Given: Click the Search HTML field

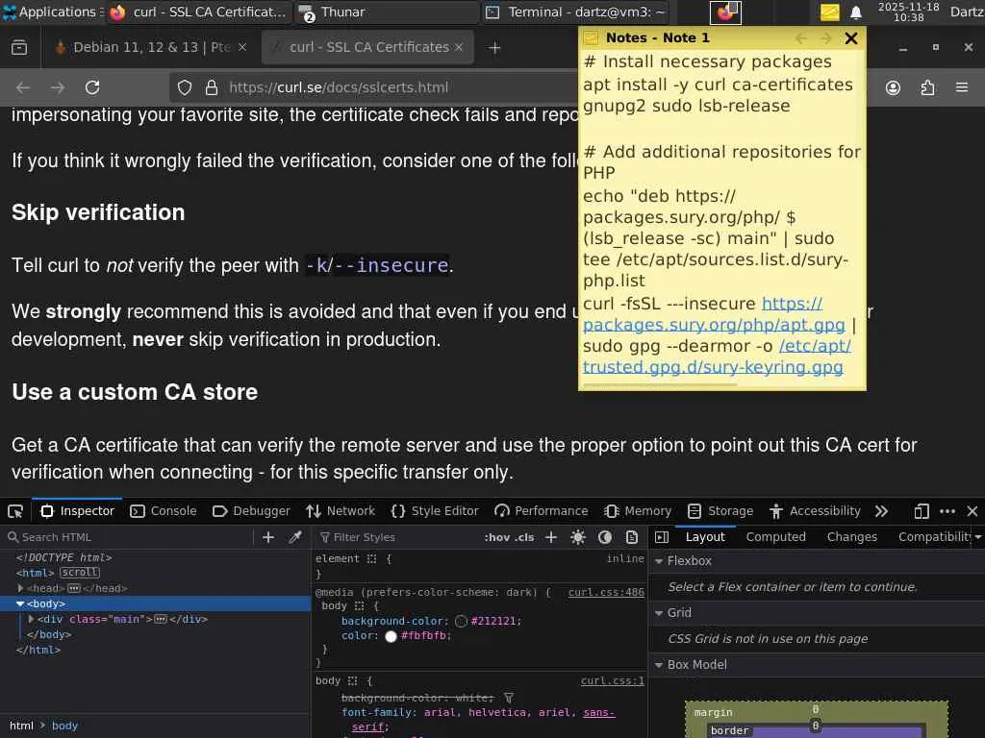Looking at the screenshot, I should [x=129, y=537].
